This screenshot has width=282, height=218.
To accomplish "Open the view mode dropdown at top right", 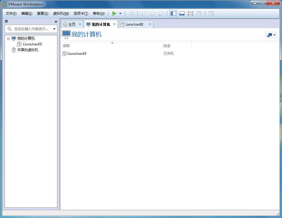I will click(271, 35).
